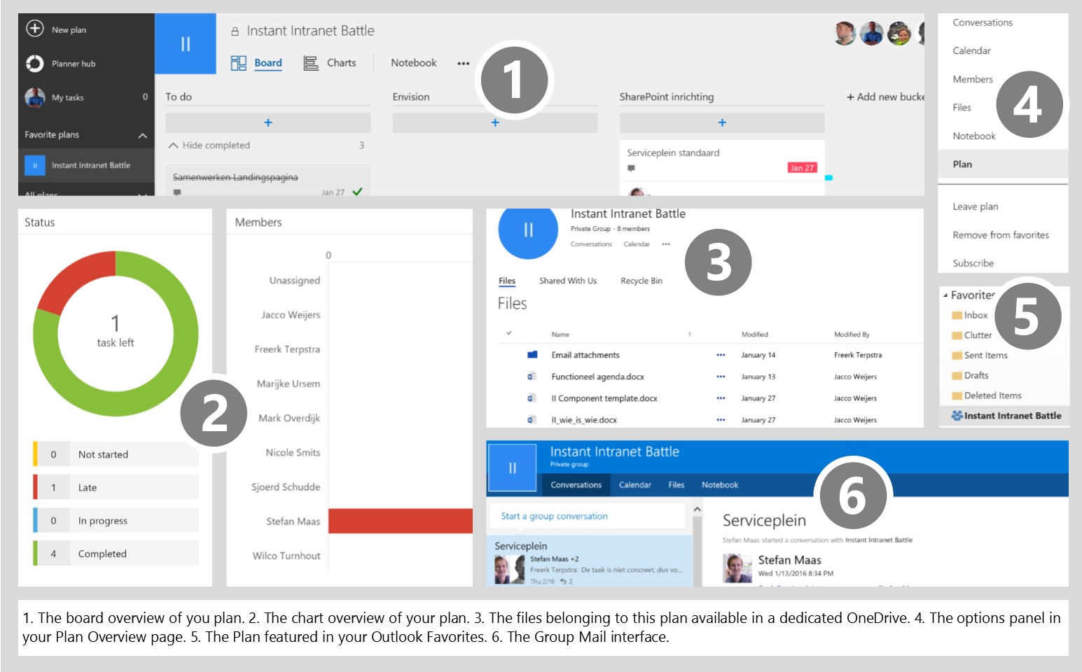Screen dimensions: 1082x672
Task: Click the lock icon beside plan title
Action: pos(235,31)
